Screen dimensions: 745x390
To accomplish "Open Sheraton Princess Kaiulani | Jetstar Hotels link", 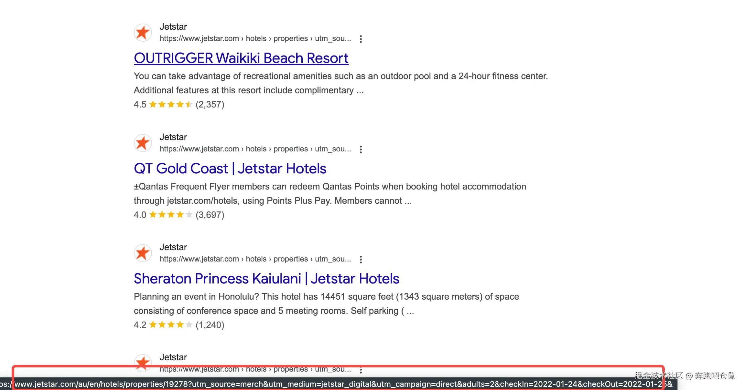I will pos(266,279).
